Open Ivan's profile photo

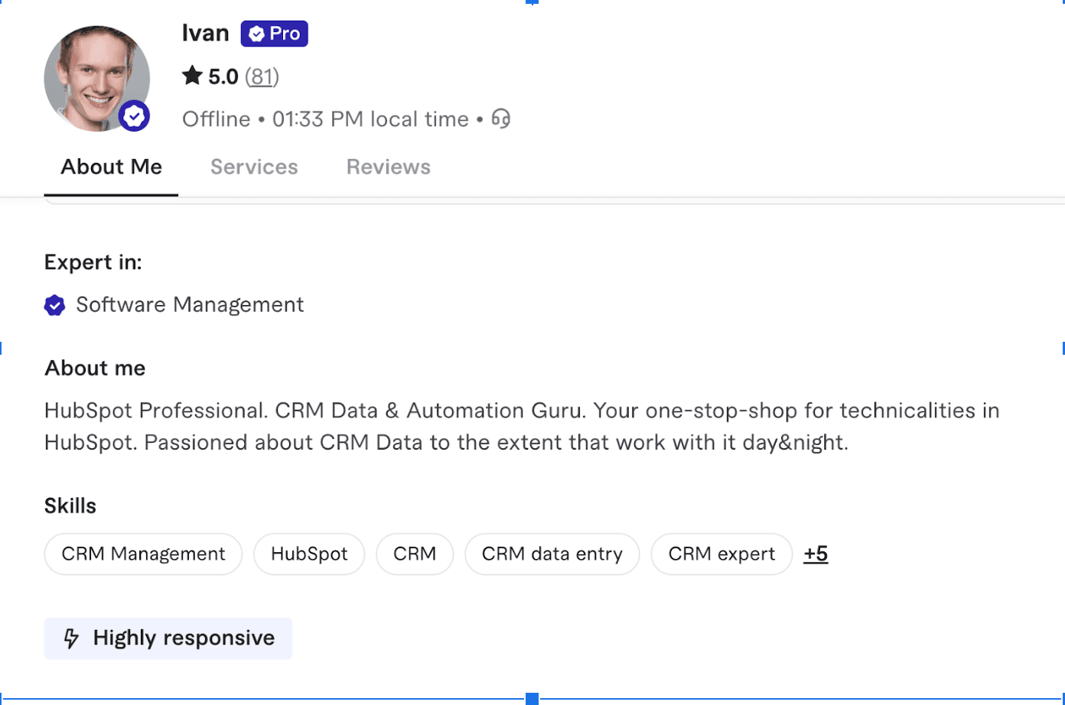tap(96, 76)
